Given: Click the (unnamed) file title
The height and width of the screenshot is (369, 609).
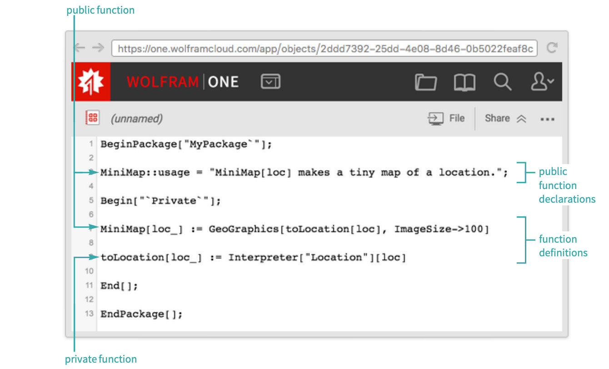Looking at the screenshot, I should [x=137, y=119].
